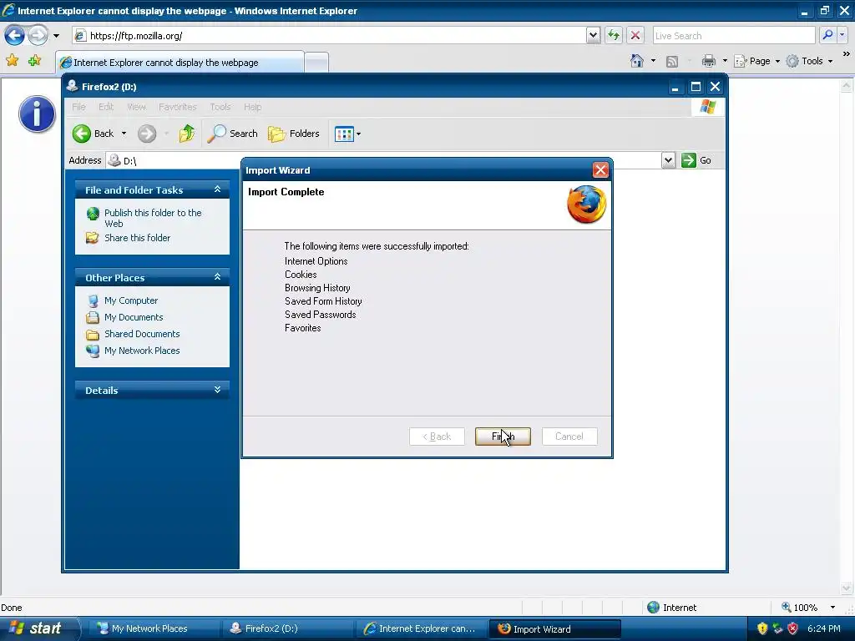The image size is (855, 641).
Task: Click the IE search magnifier button
Action: [x=827, y=35]
